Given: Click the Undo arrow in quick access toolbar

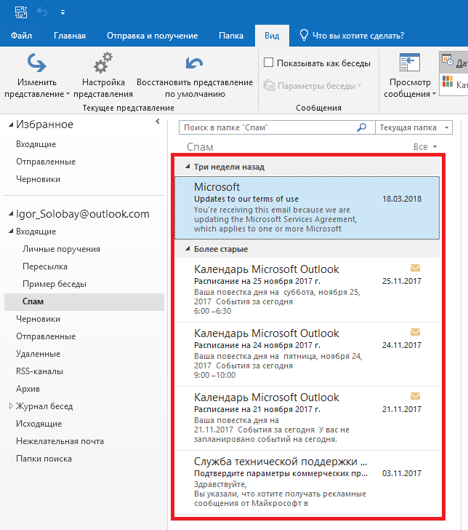Looking at the screenshot, I should click(x=42, y=12).
